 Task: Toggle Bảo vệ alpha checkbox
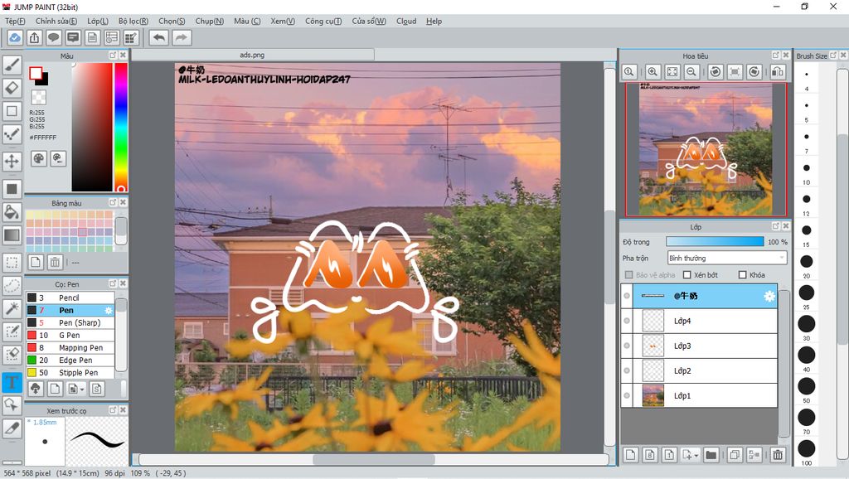point(628,275)
